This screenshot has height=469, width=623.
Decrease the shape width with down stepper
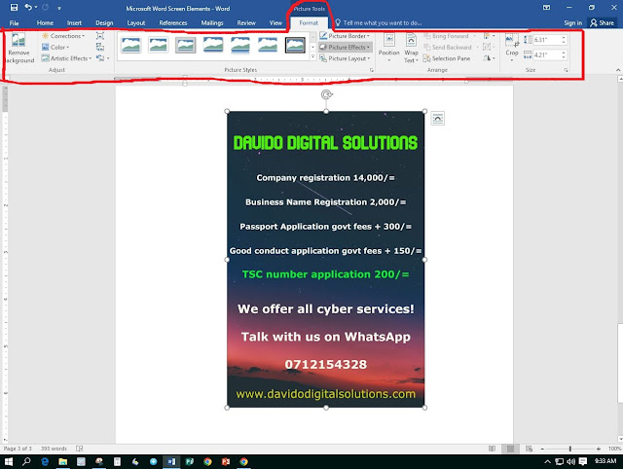(x=564, y=57)
